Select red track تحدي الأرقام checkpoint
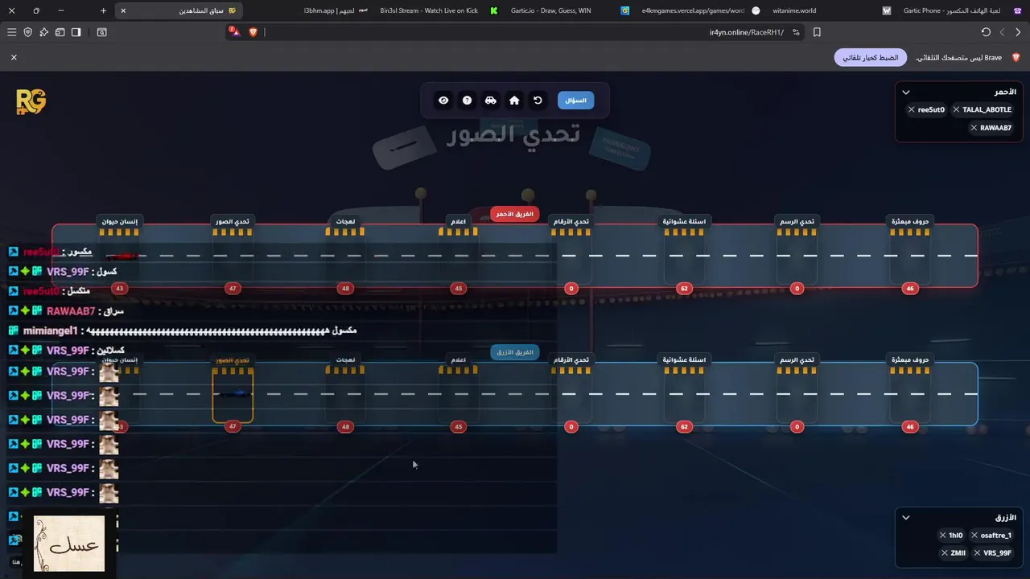 (x=571, y=255)
